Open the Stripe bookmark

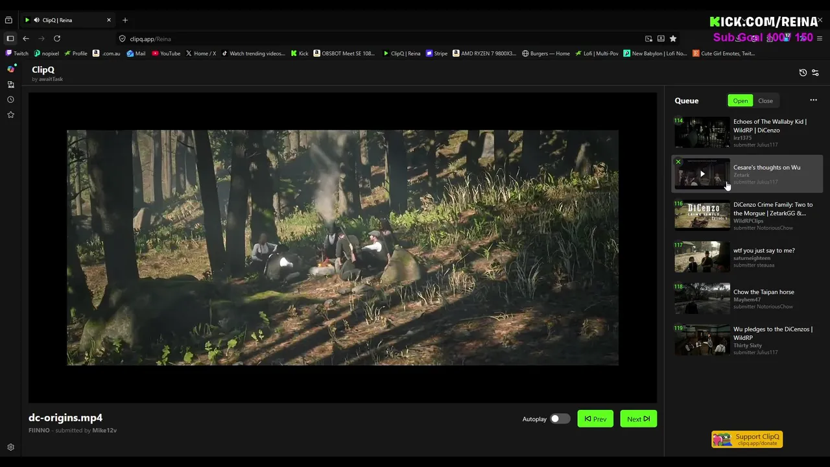[x=437, y=53]
